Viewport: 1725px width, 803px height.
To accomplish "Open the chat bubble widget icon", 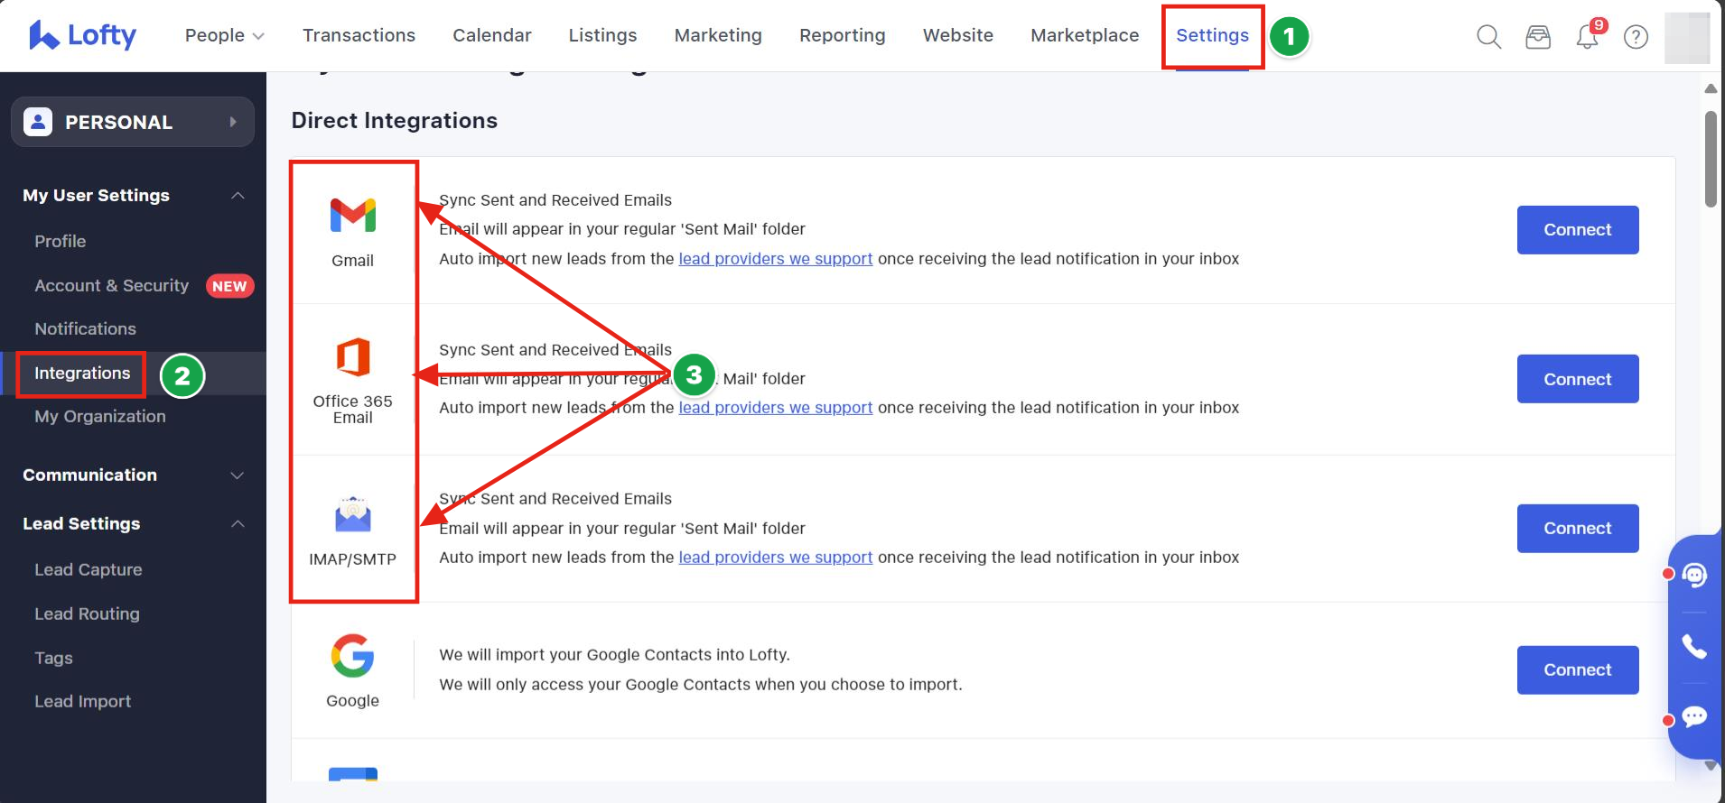I will tap(1694, 717).
